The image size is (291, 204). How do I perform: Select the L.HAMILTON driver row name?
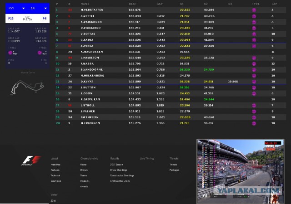90,58
